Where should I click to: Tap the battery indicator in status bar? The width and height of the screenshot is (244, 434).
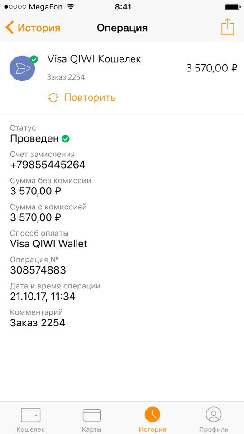pyautogui.click(x=232, y=7)
